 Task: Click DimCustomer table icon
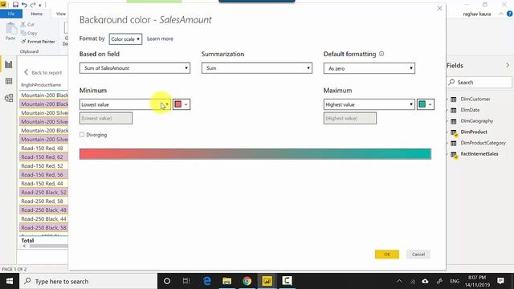click(x=453, y=100)
